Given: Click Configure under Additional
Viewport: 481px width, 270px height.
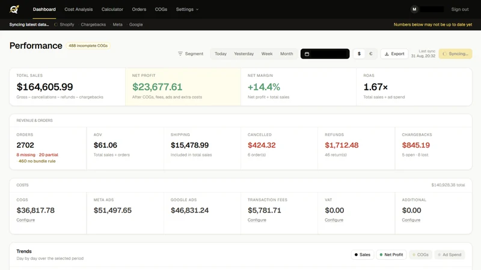Looking at the screenshot, I should click(x=411, y=220).
